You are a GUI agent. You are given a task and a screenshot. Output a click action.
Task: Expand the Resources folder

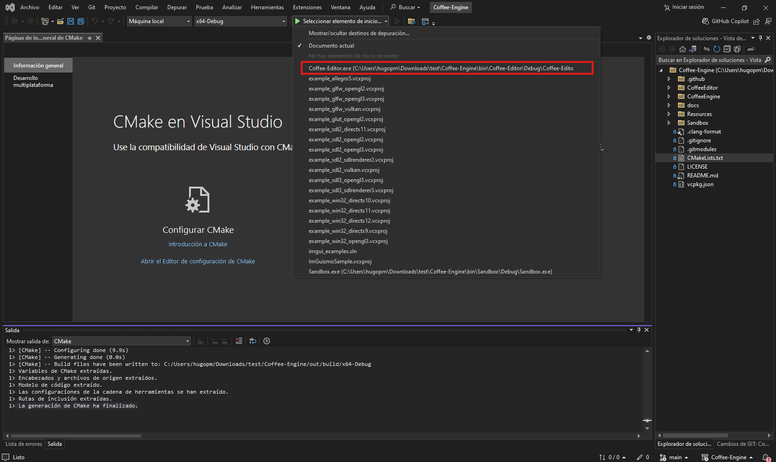[669, 114]
